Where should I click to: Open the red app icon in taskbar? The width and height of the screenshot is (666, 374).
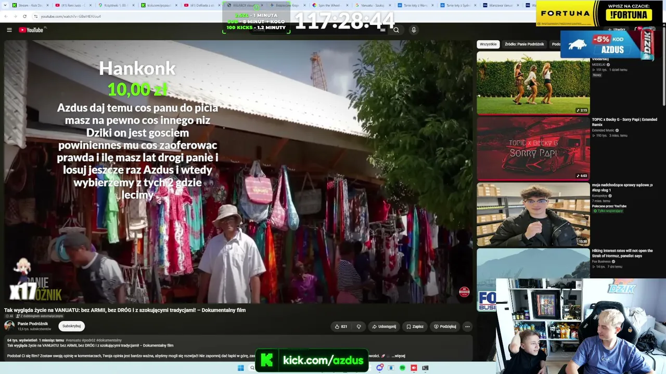(414, 368)
